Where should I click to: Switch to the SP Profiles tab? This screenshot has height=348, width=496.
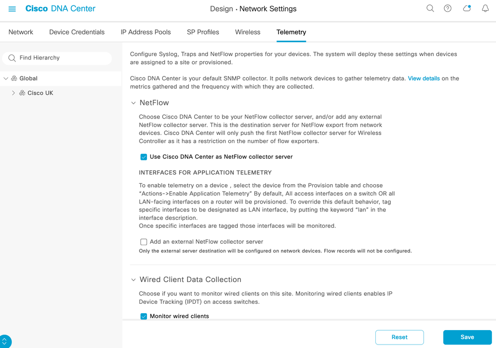203,32
